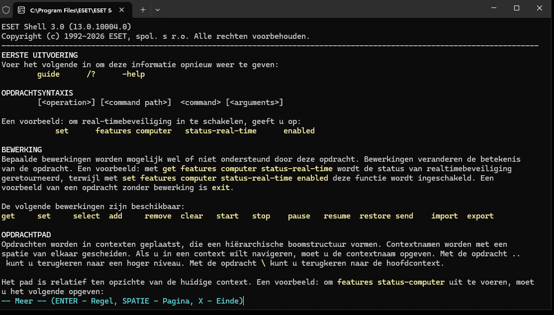Expand the new tab profile dropdown
This screenshot has height=315, width=554.
(158, 10)
